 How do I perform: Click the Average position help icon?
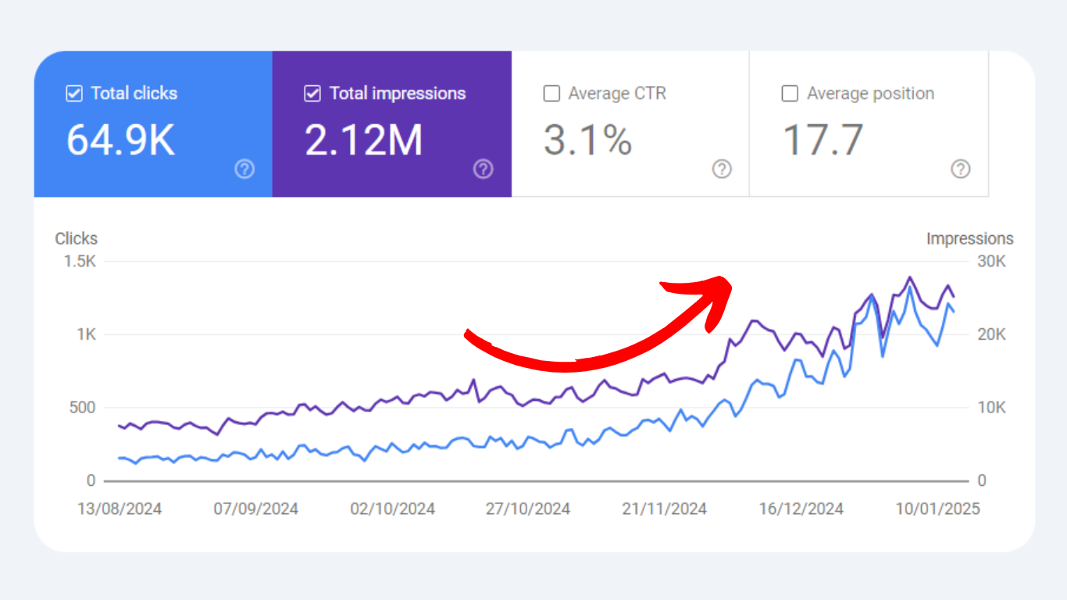[x=960, y=169]
